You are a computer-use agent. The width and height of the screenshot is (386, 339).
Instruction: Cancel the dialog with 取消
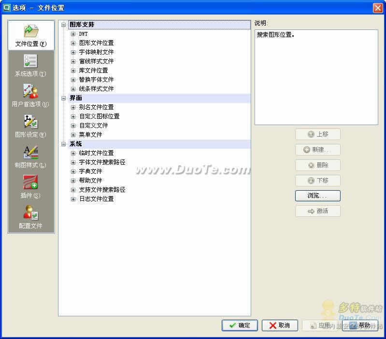pyautogui.click(x=280, y=325)
